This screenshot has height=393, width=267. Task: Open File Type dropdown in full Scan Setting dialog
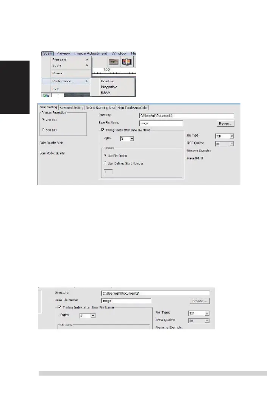(232, 136)
